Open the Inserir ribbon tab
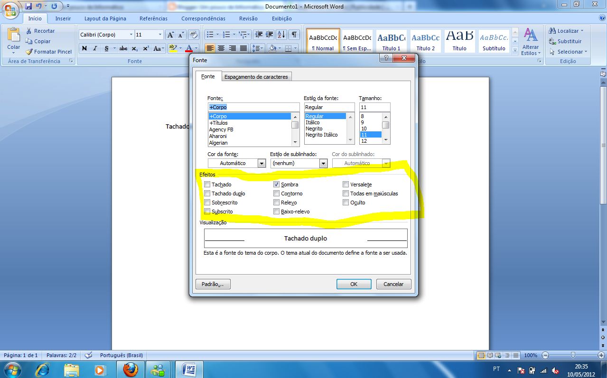Image resolution: width=607 pixels, height=378 pixels. (63, 18)
